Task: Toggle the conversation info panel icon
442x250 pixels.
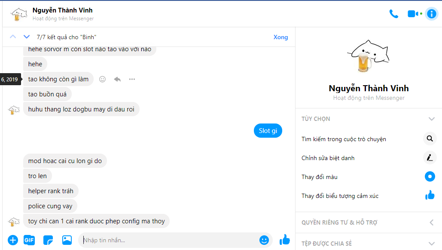Action: pyautogui.click(x=431, y=14)
